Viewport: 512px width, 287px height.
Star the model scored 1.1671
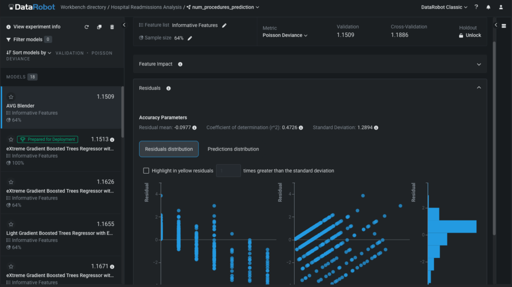click(11, 267)
